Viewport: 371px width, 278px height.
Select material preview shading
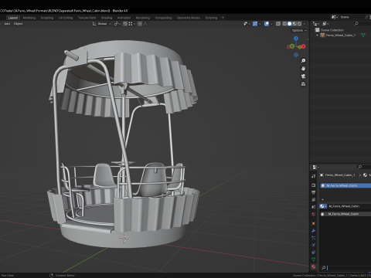tap(294, 24)
